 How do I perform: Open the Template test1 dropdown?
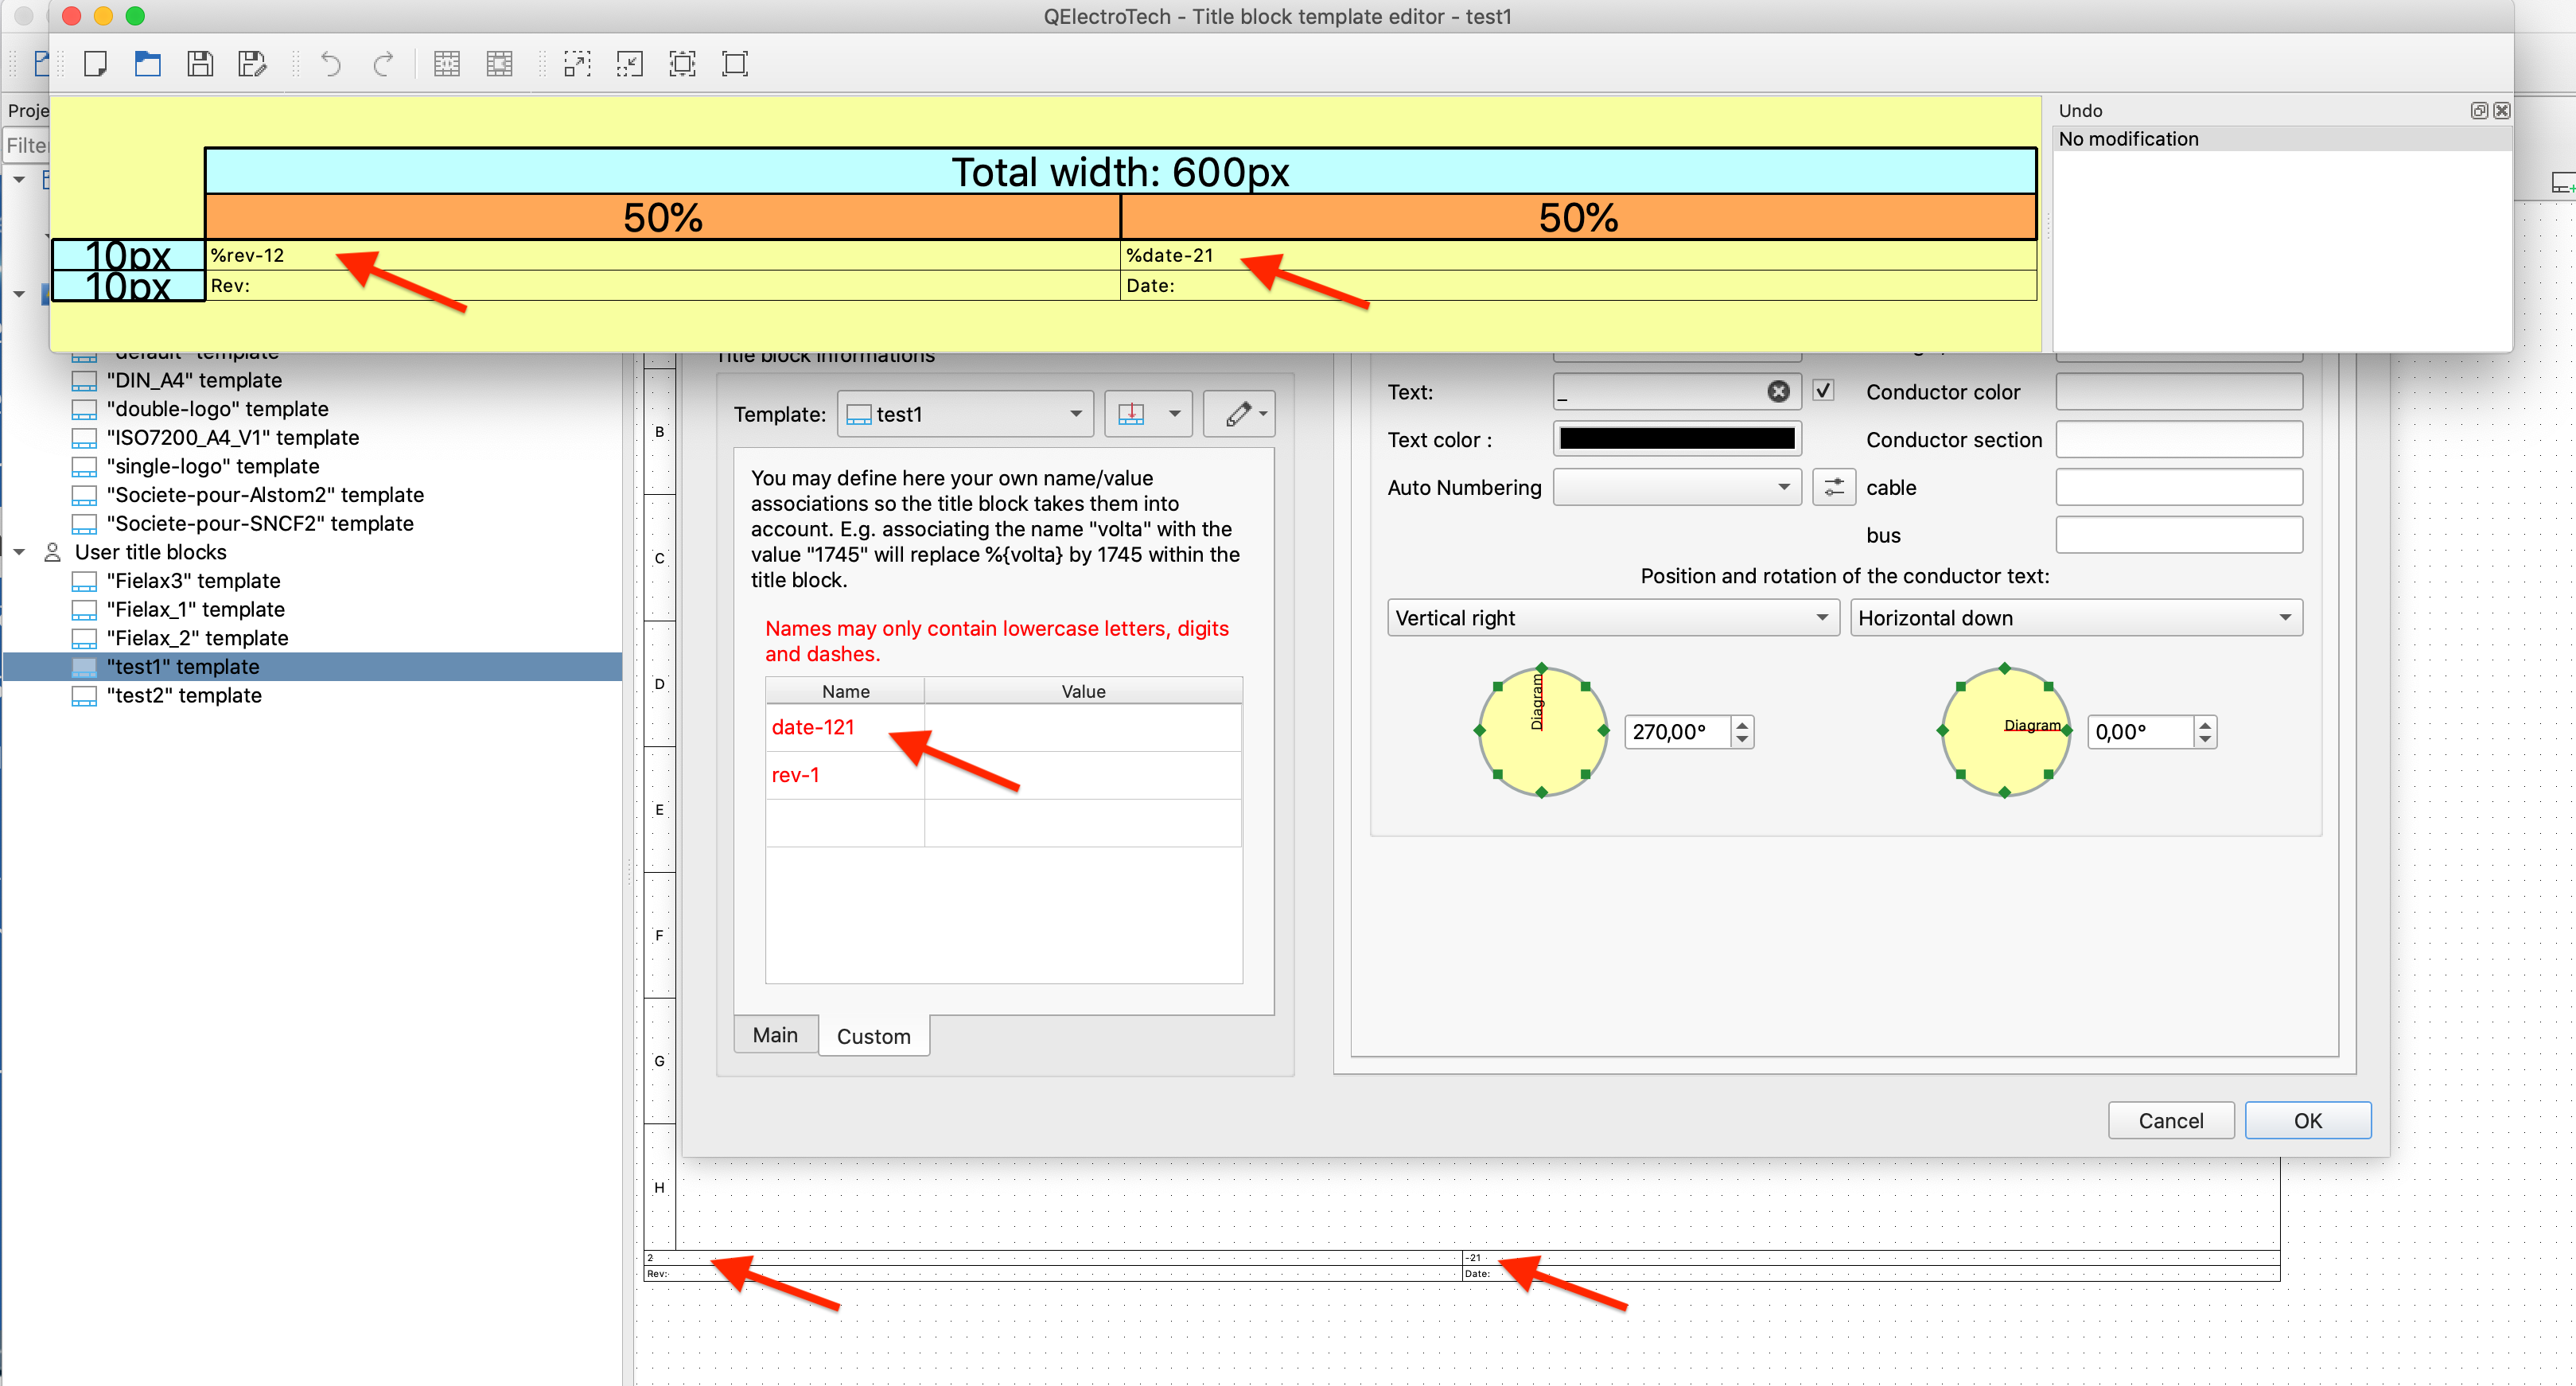coord(965,414)
